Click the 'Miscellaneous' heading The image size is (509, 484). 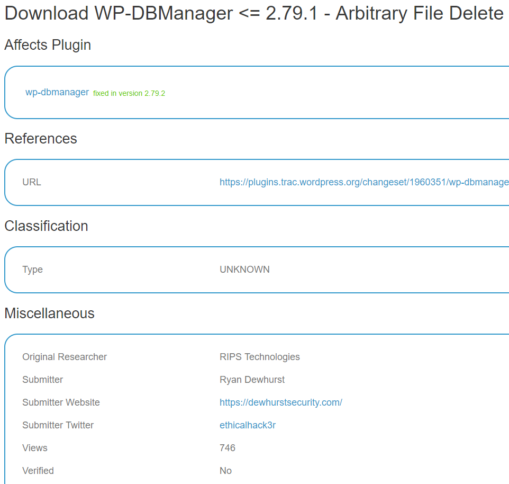[x=49, y=313]
